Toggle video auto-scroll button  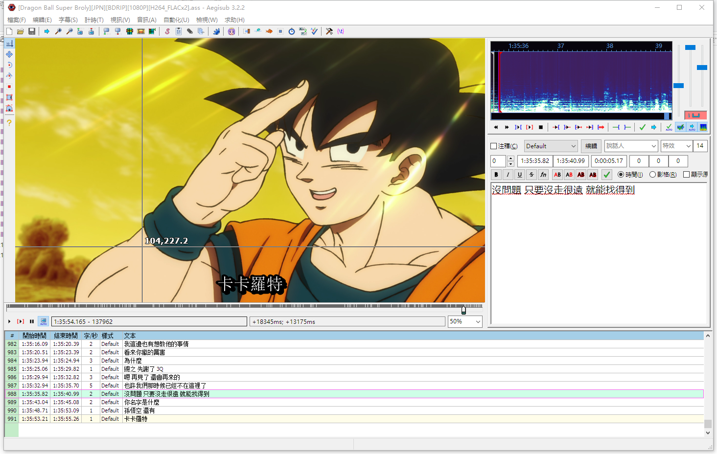(x=44, y=321)
